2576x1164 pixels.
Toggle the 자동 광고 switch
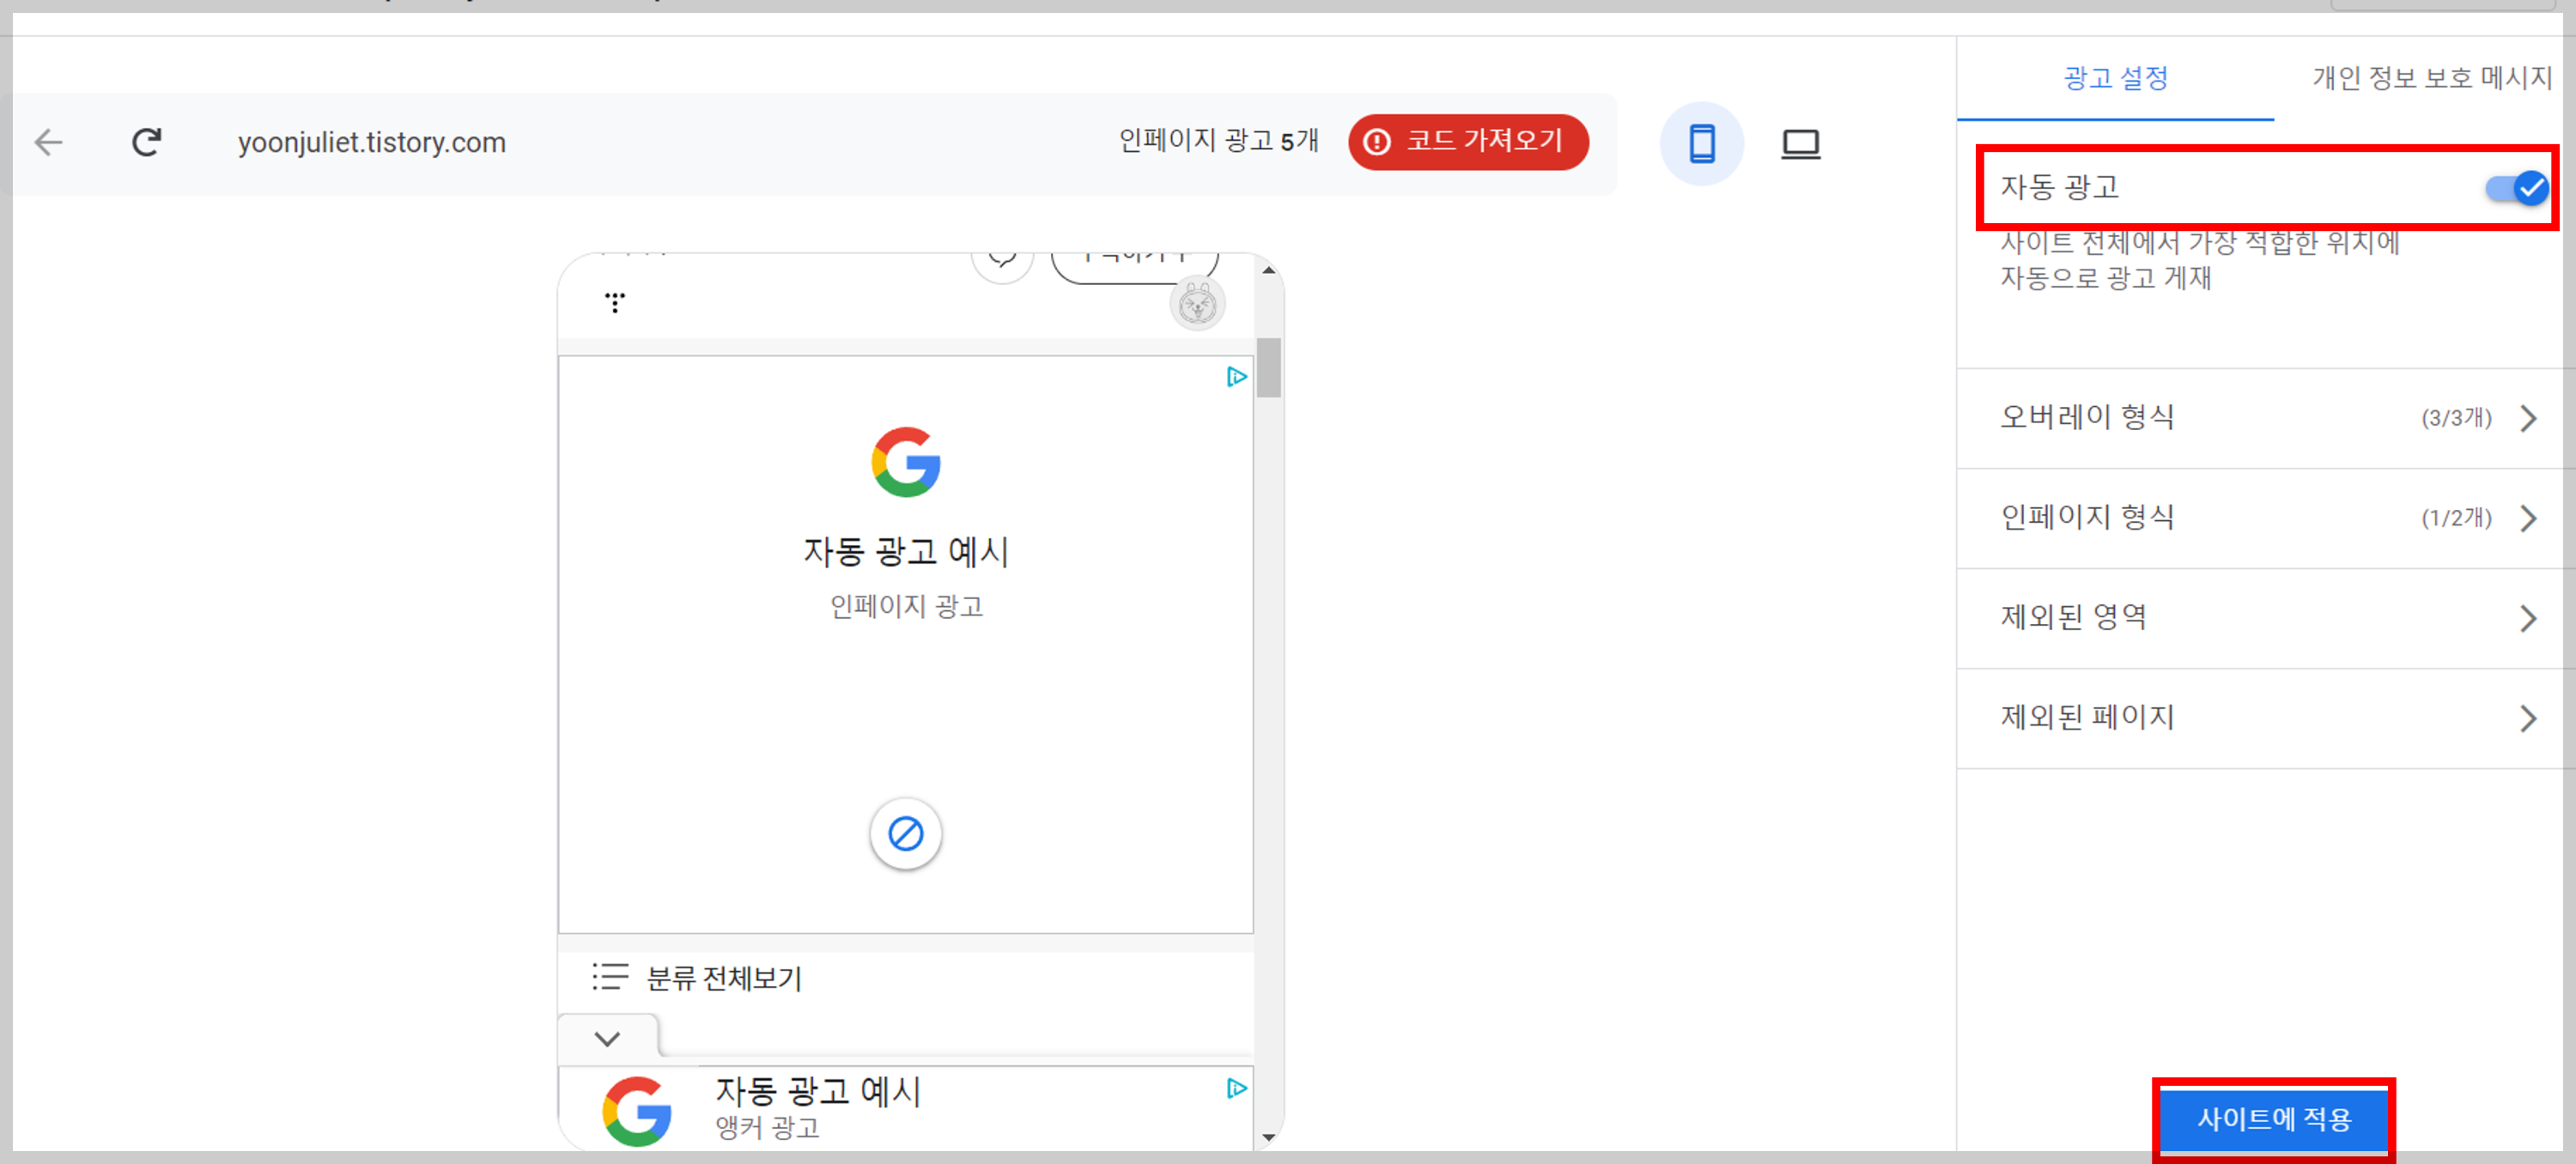pyautogui.click(x=2517, y=188)
